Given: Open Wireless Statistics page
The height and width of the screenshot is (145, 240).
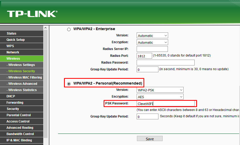Looking at the screenshot, I should (22, 90).
